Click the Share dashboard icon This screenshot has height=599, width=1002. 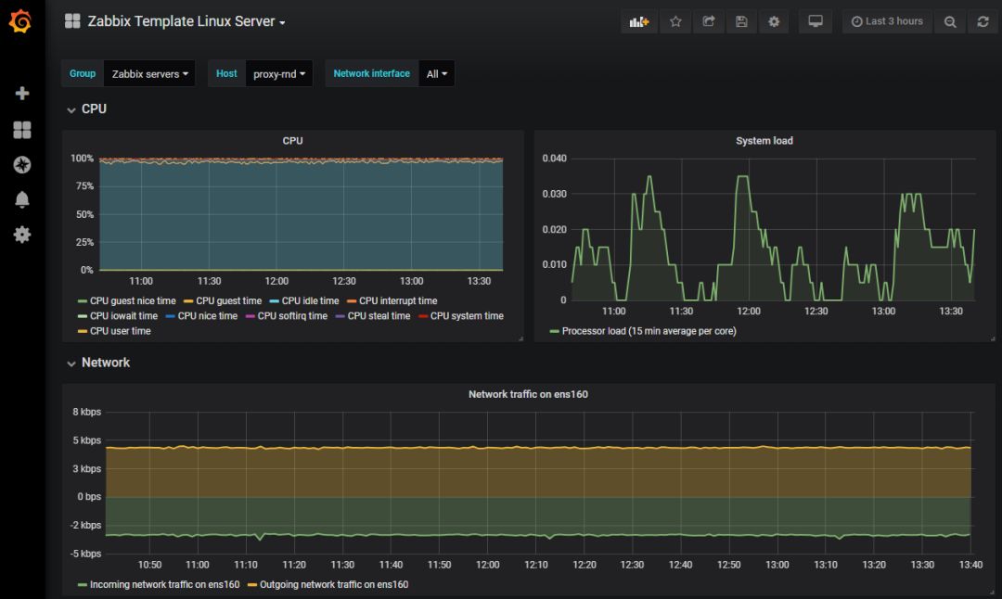click(709, 21)
